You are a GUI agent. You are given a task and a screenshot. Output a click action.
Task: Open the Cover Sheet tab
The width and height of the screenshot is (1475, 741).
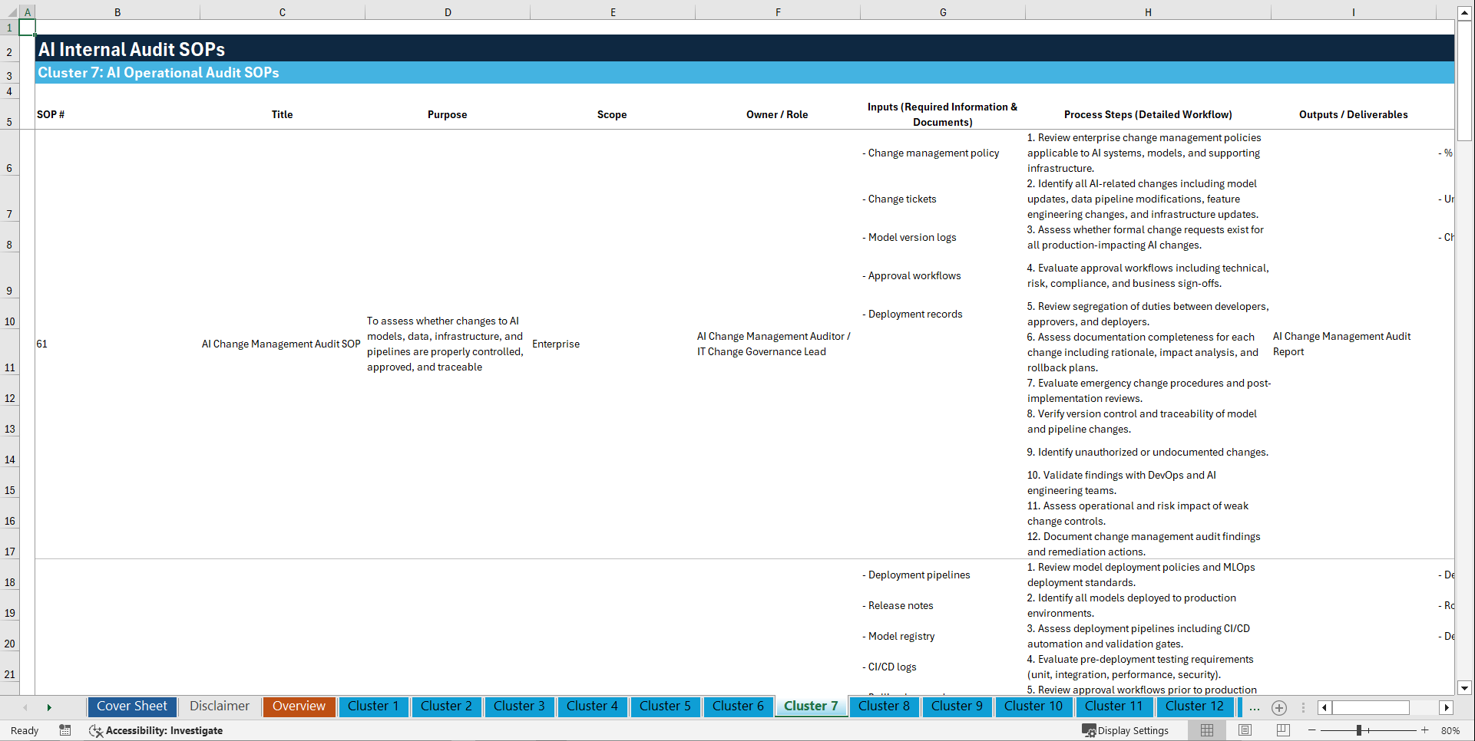point(132,706)
